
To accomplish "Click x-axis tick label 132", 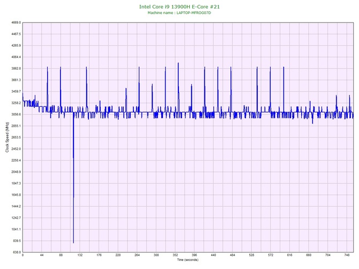I will point(80,255).
